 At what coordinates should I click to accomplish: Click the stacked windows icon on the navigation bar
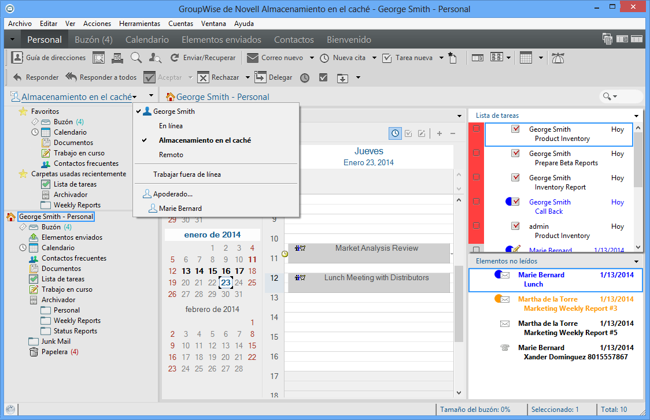tap(607, 39)
